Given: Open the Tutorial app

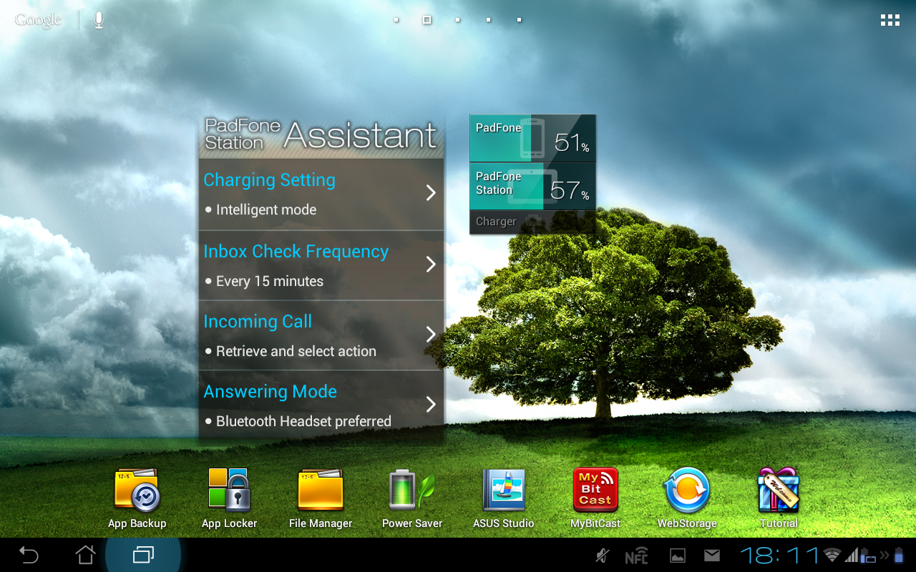Looking at the screenshot, I should [779, 498].
